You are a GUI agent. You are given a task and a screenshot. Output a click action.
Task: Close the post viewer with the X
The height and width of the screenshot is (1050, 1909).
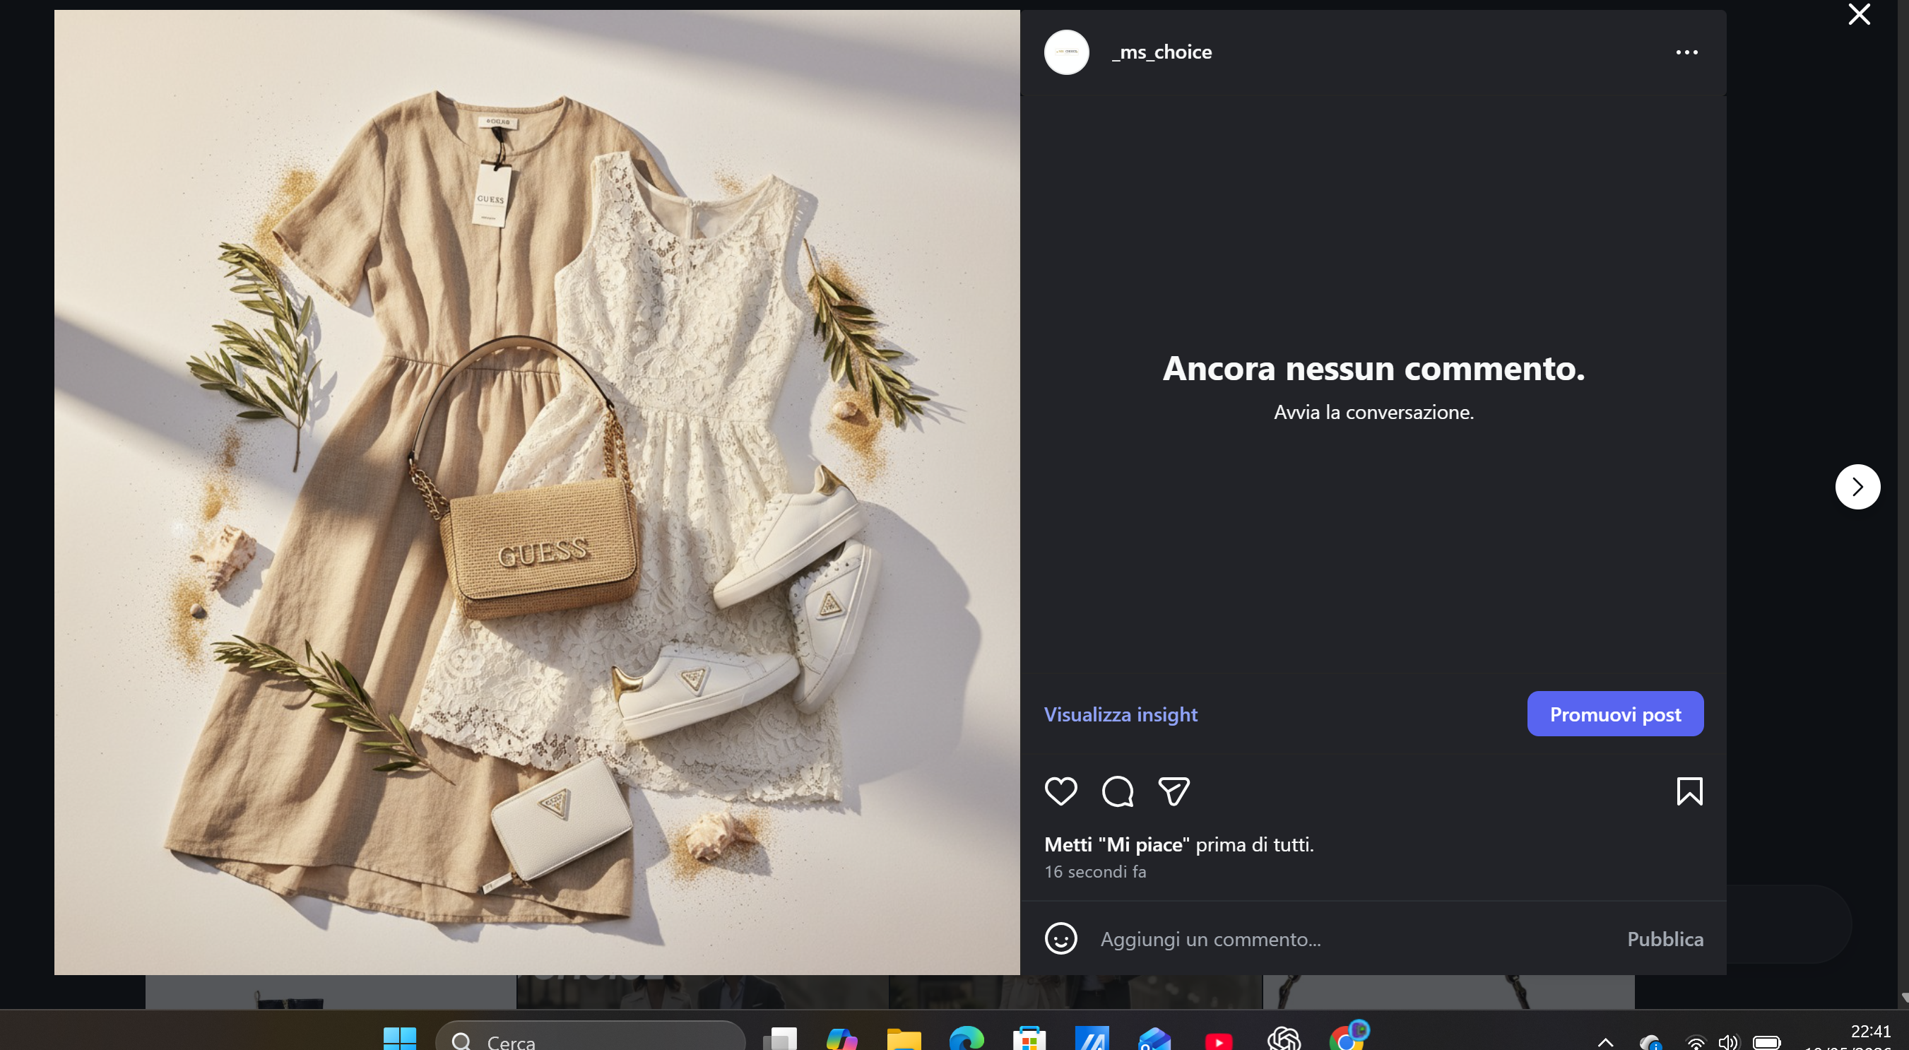point(1859,14)
